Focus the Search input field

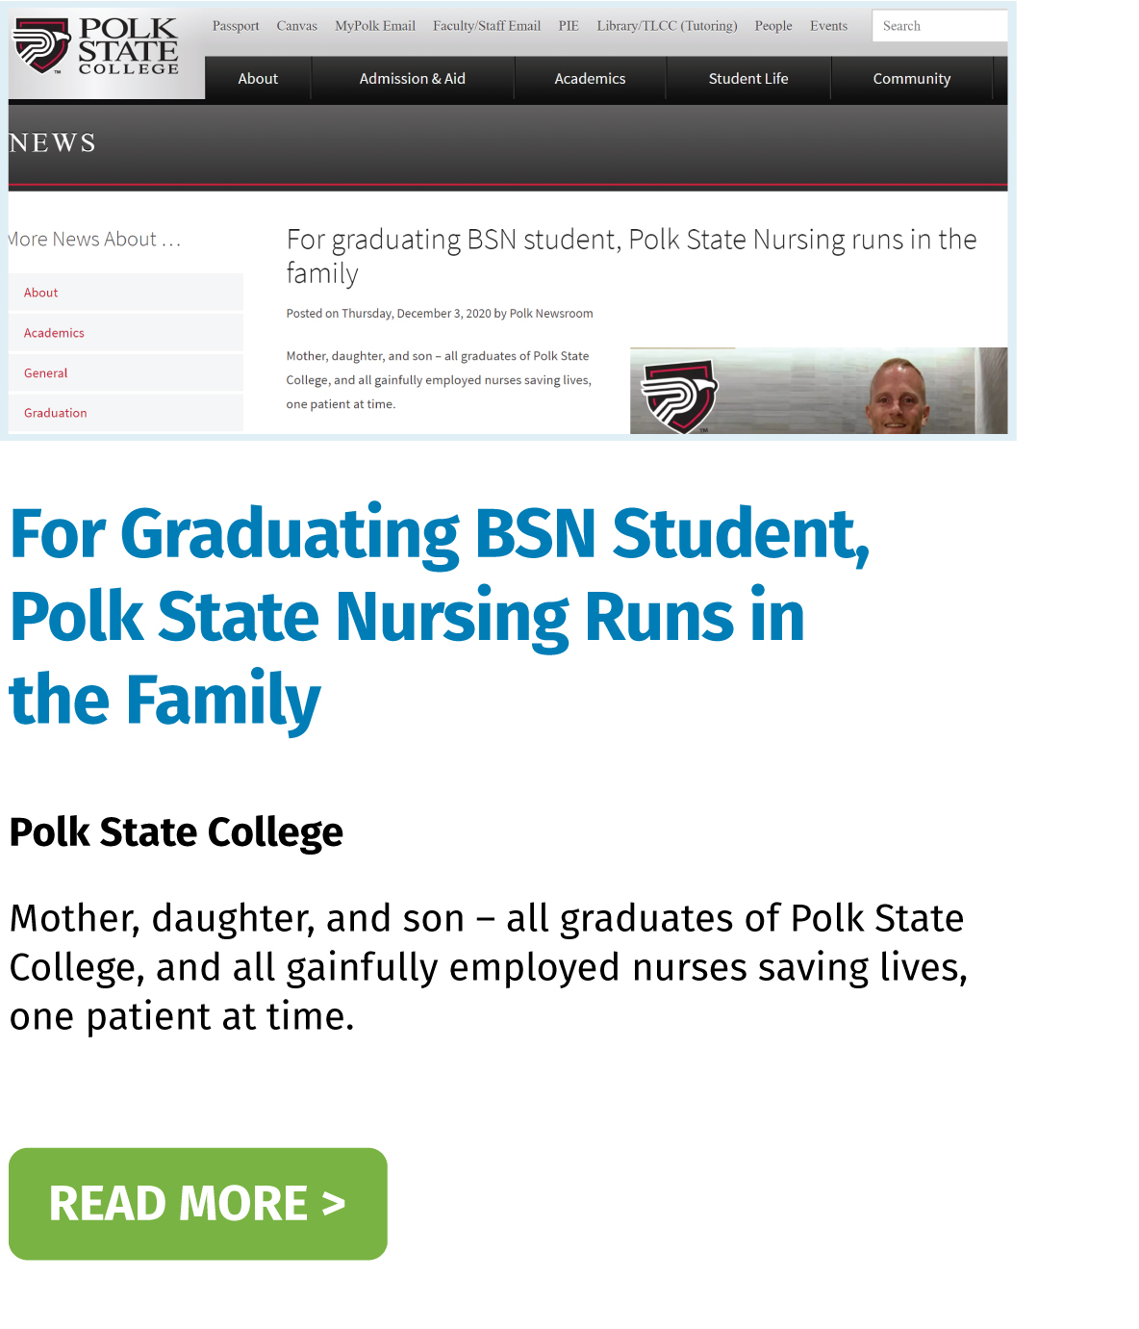click(940, 26)
